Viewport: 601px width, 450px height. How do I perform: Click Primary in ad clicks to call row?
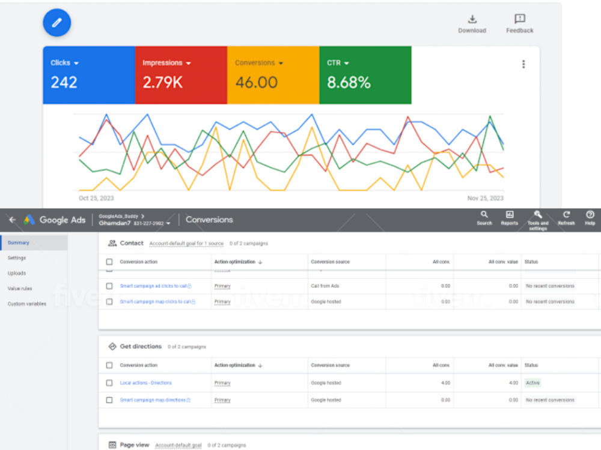[x=222, y=286]
